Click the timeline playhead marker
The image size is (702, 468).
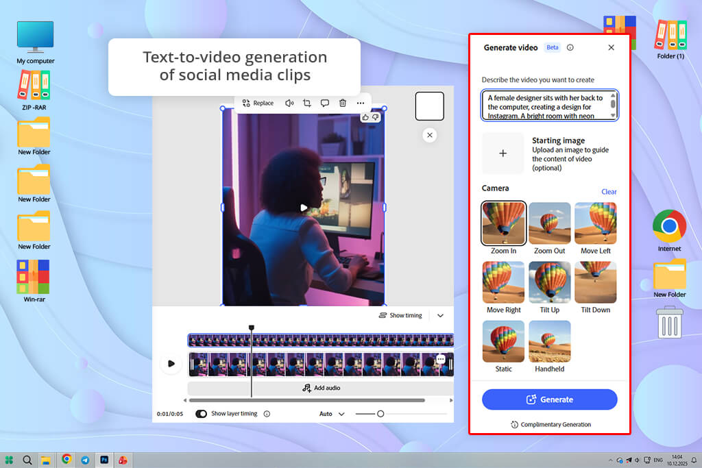[252, 328]
